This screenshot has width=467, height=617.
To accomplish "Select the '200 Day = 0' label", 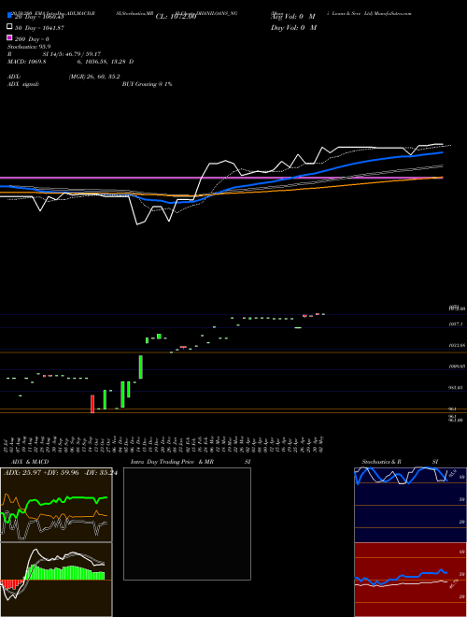I will pos(33,39).
